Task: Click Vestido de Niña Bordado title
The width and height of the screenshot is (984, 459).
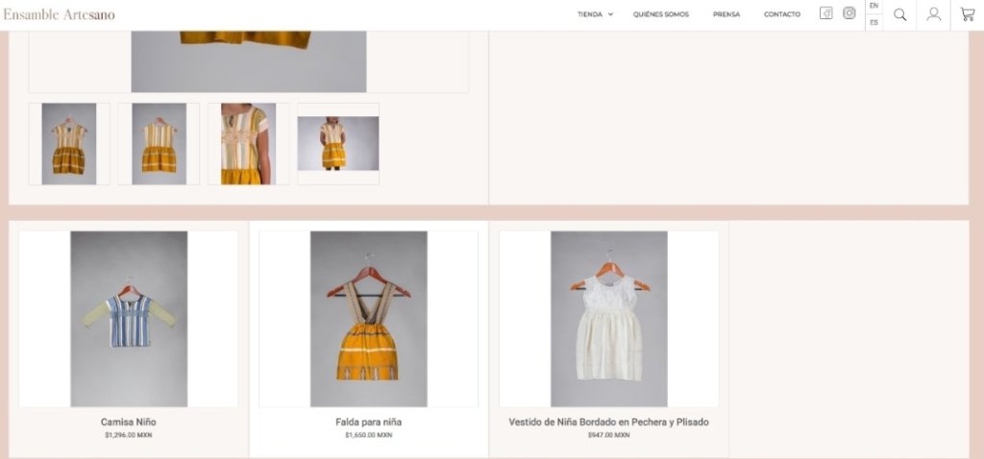Action: point(608,422)
